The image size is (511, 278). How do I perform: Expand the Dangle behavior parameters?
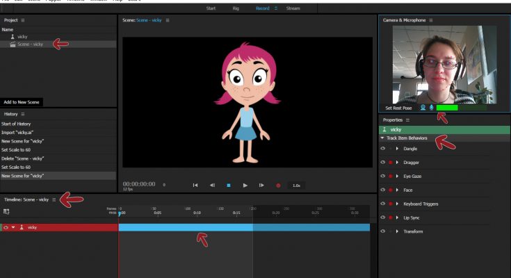(397, 148)
